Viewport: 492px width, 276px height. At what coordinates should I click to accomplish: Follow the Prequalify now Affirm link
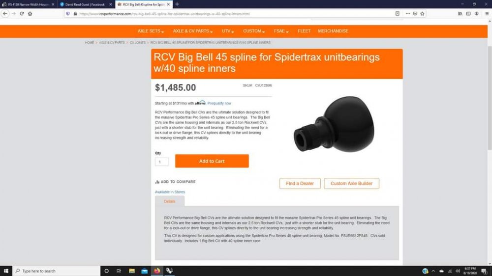coord(219,103)
